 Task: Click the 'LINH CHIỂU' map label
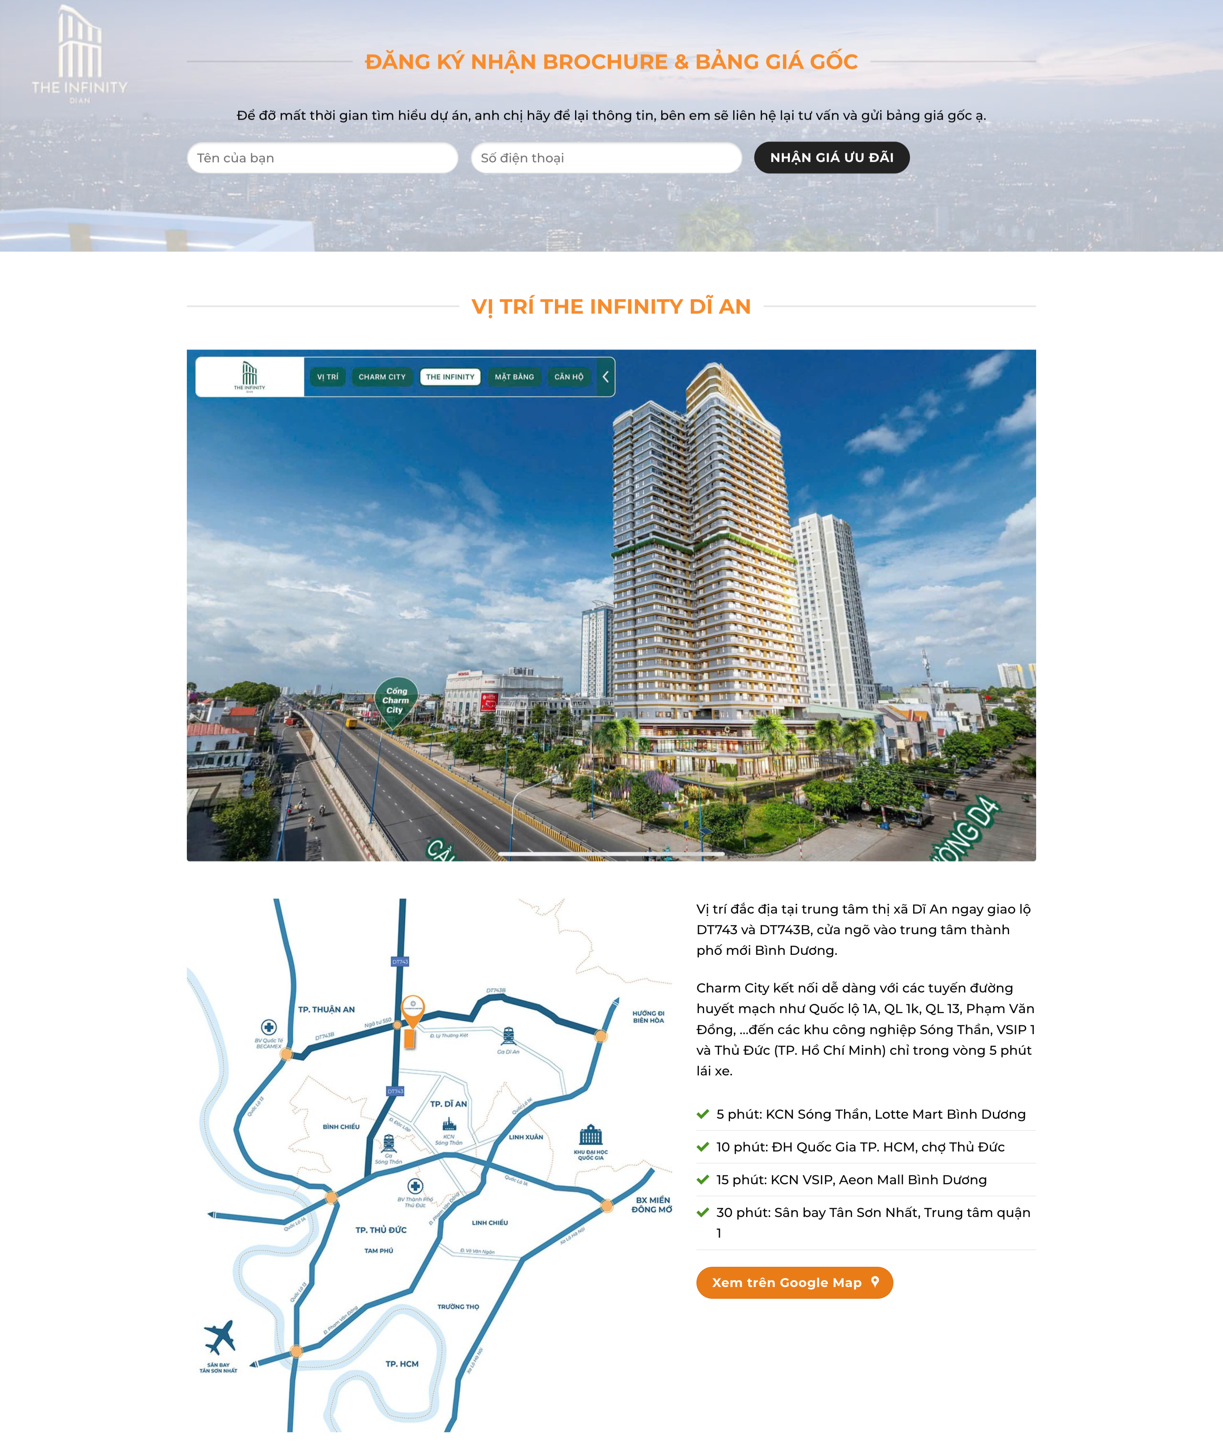click(490, 1223)
